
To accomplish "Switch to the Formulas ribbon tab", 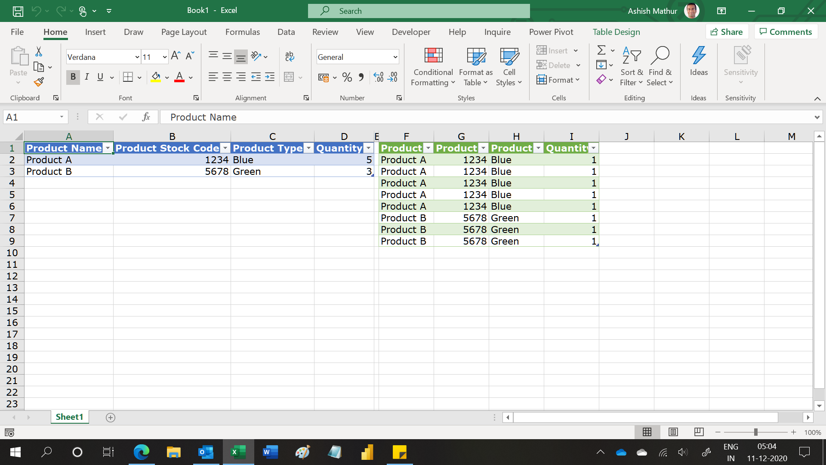I will [x=242, y=32].
